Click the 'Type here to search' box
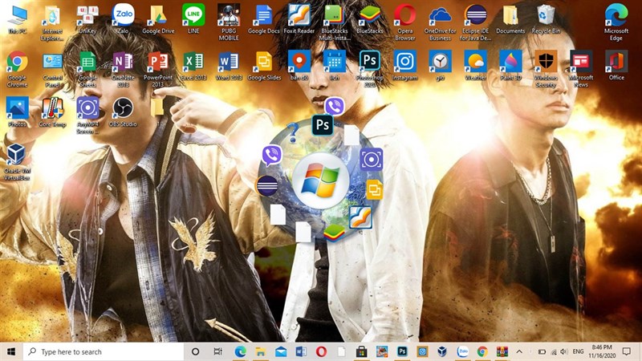Image resolution: width=642 pixels, height=361 pixels. coord(104,351)
